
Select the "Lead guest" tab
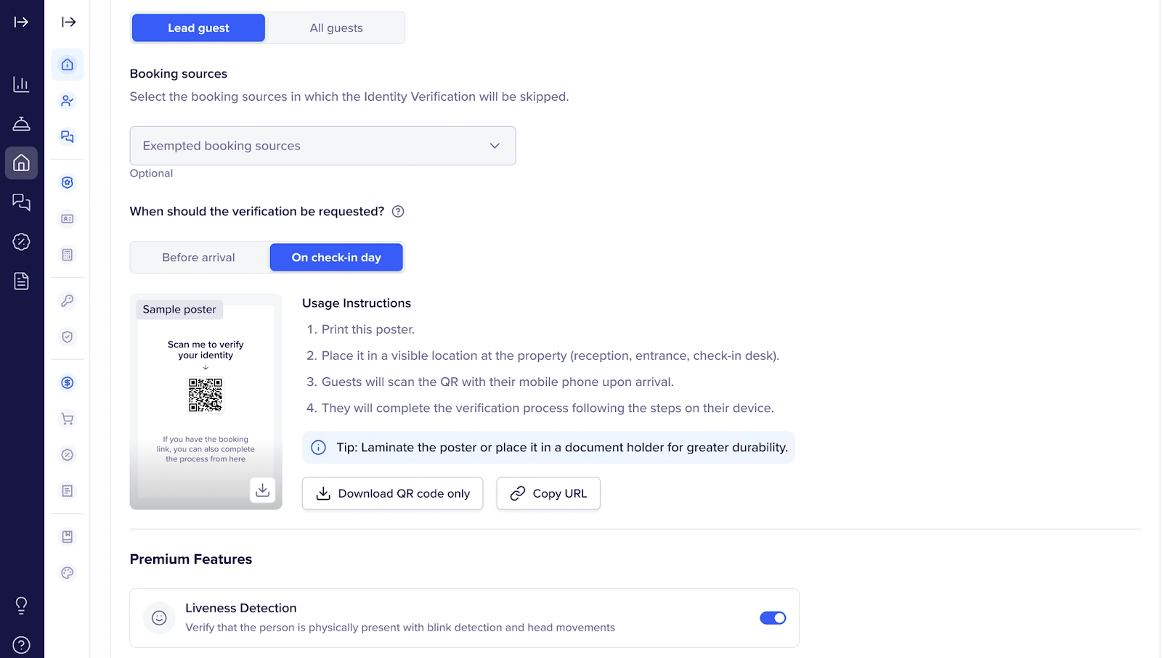pos(198,28)
